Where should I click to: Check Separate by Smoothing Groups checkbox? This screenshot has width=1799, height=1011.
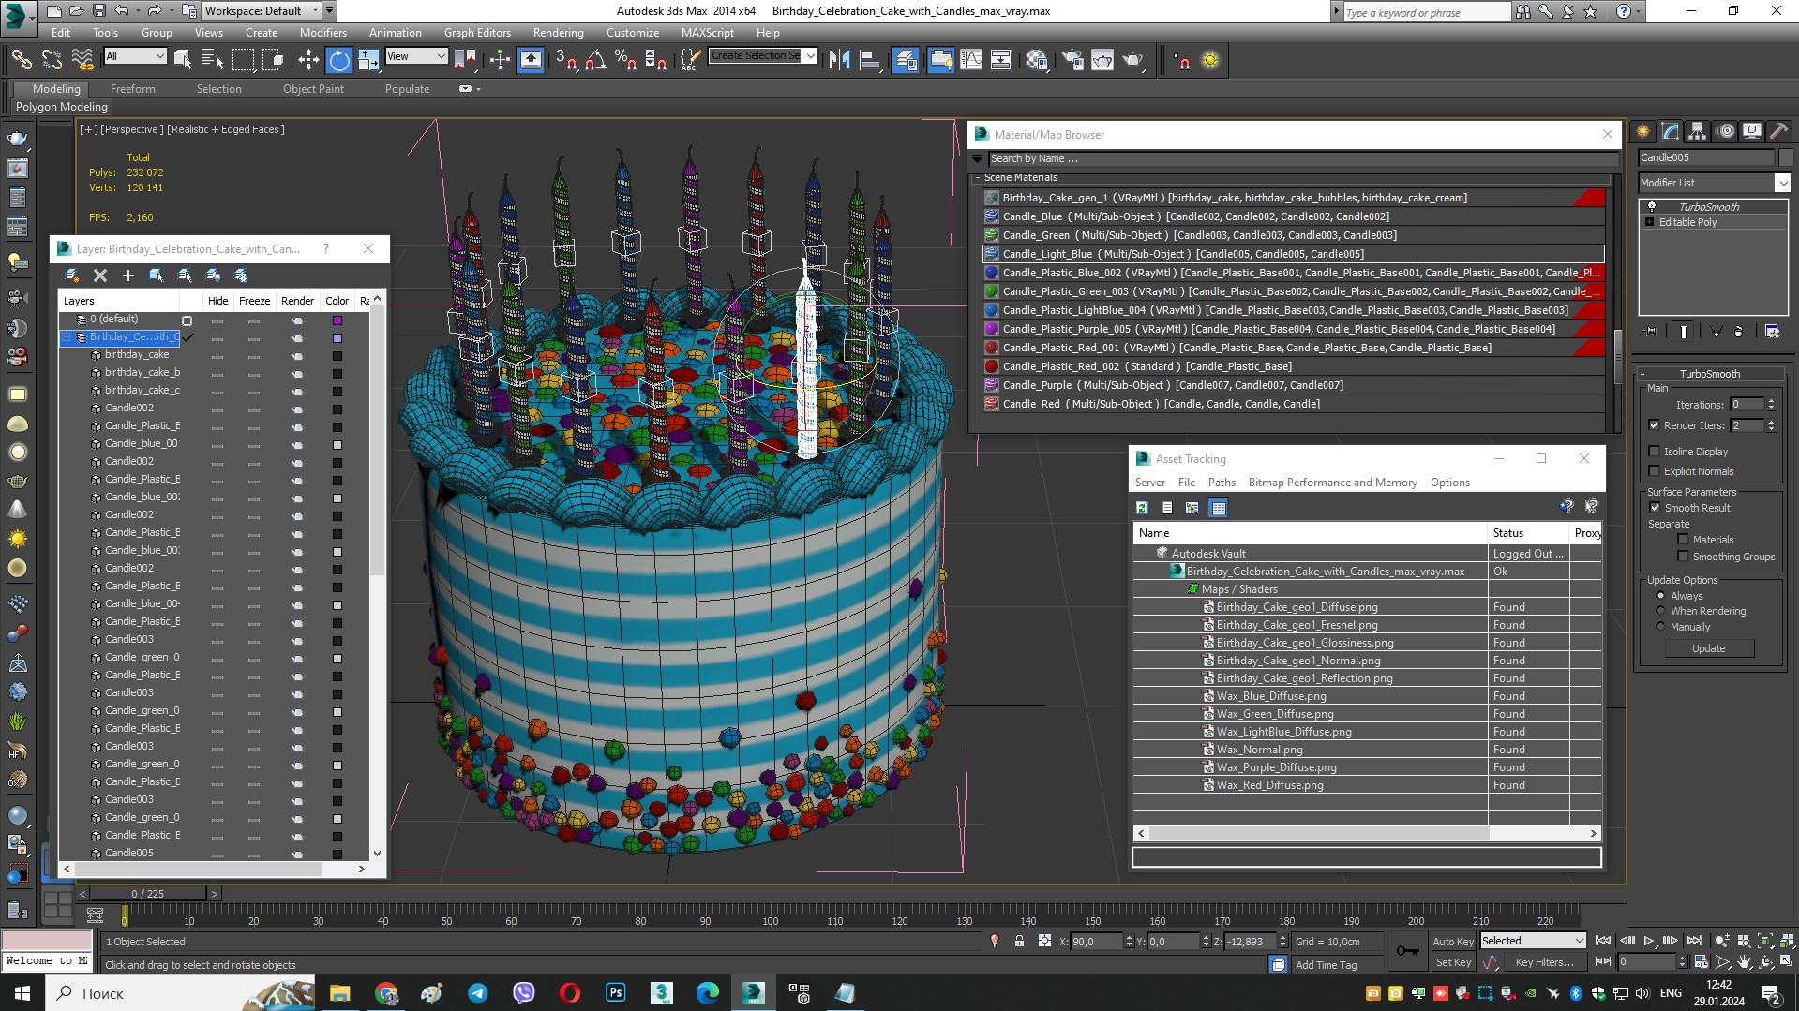pos(1684,557)
